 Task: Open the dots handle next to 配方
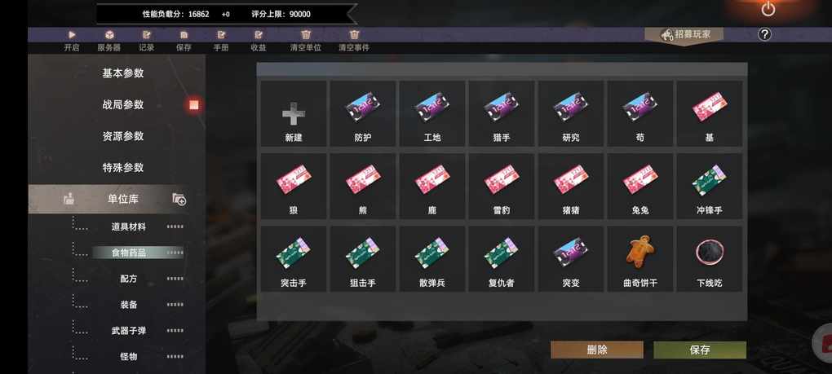click(x=175, y=279)
